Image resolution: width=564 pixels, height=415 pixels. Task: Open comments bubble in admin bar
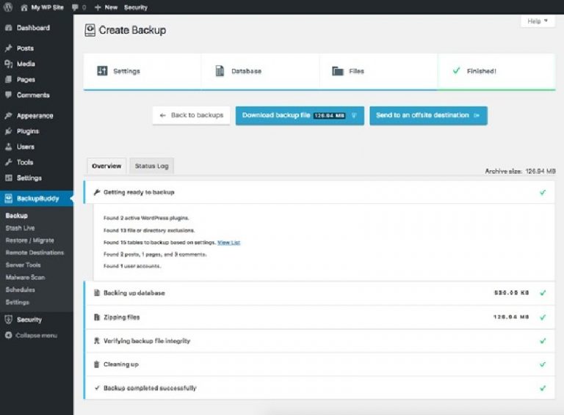point(79,7)
